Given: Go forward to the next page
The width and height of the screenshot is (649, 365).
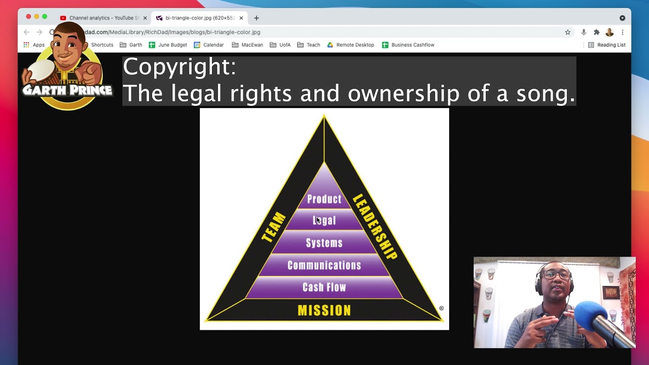Looking at the screenshot, I should coord(40,32).
